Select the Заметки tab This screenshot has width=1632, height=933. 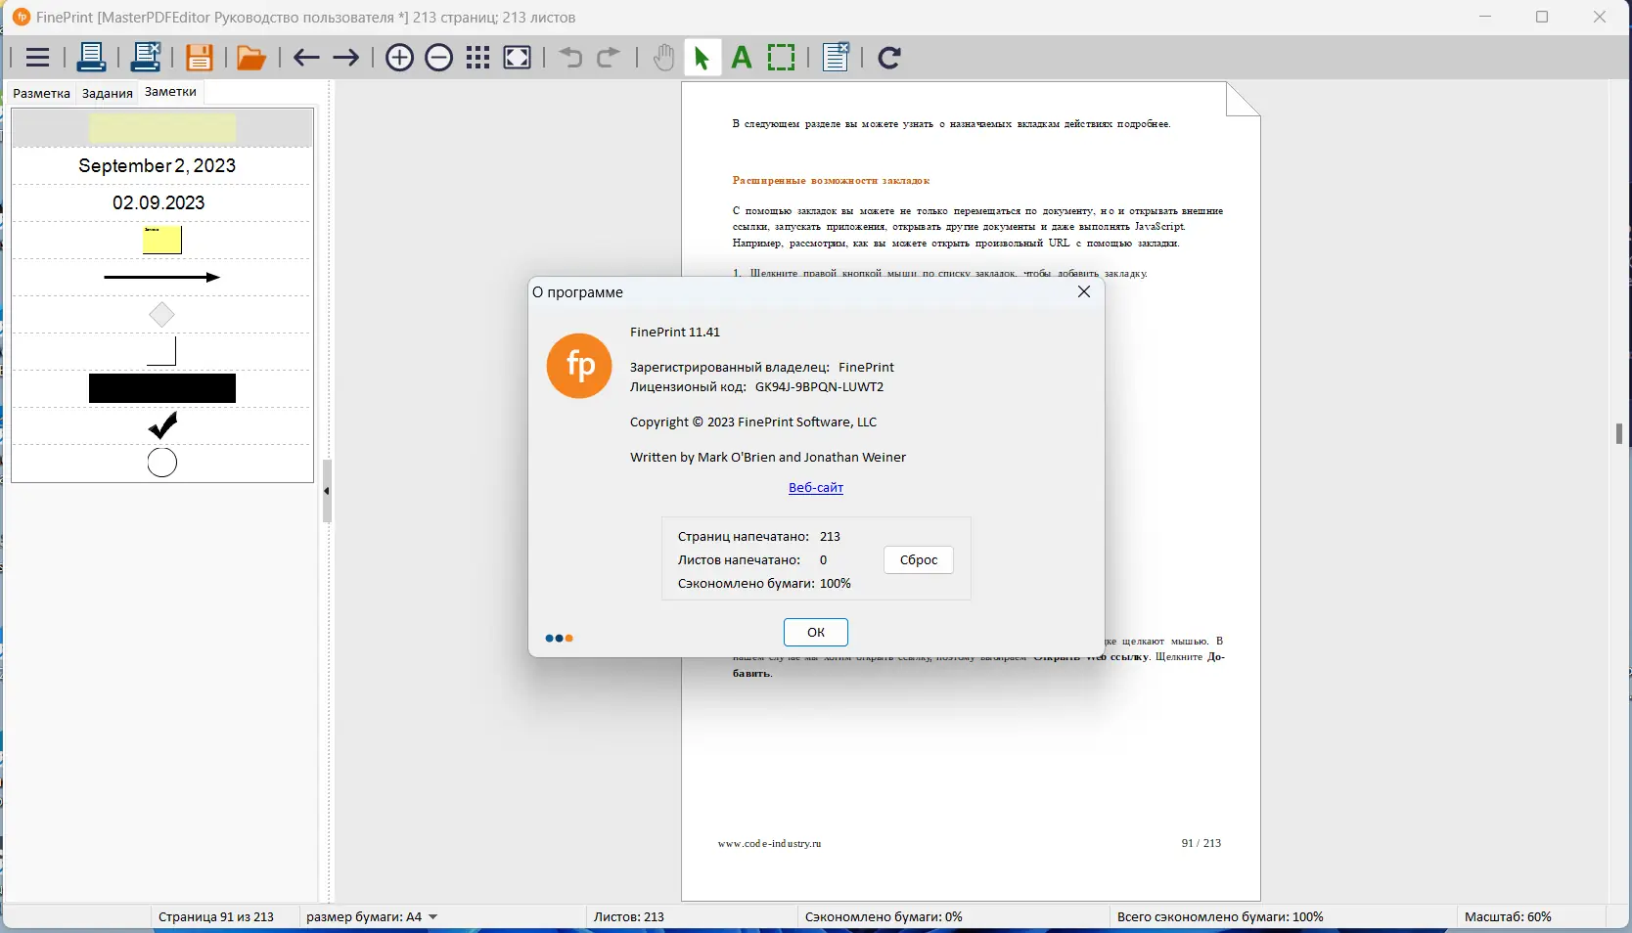(x=170, y=91)
